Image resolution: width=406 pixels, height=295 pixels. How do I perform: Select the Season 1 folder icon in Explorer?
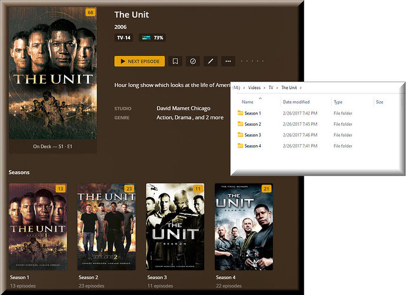point(240,113)
